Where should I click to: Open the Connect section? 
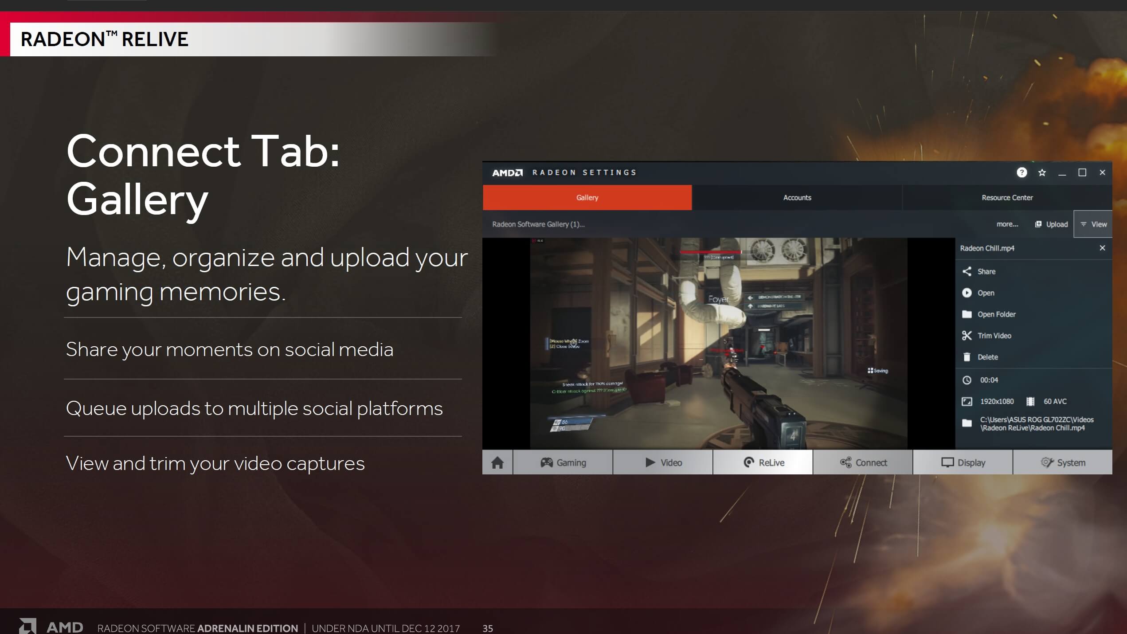[863, 462]
